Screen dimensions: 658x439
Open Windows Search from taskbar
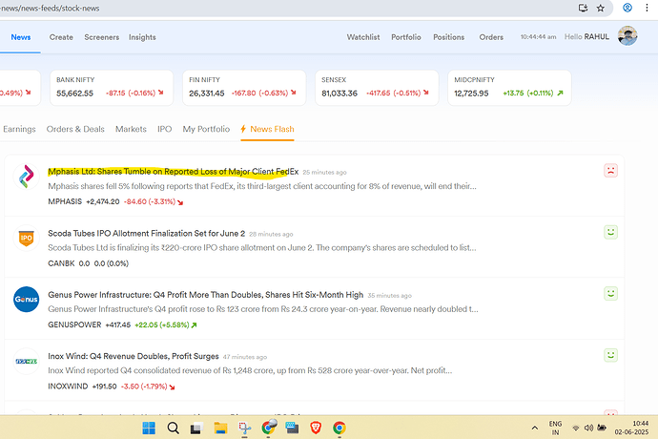point(173,429)
